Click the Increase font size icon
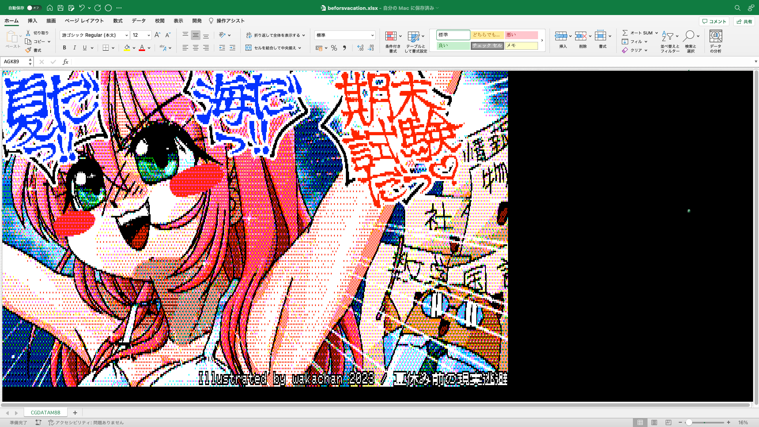The image size is (759, 427). click(157, 35)
